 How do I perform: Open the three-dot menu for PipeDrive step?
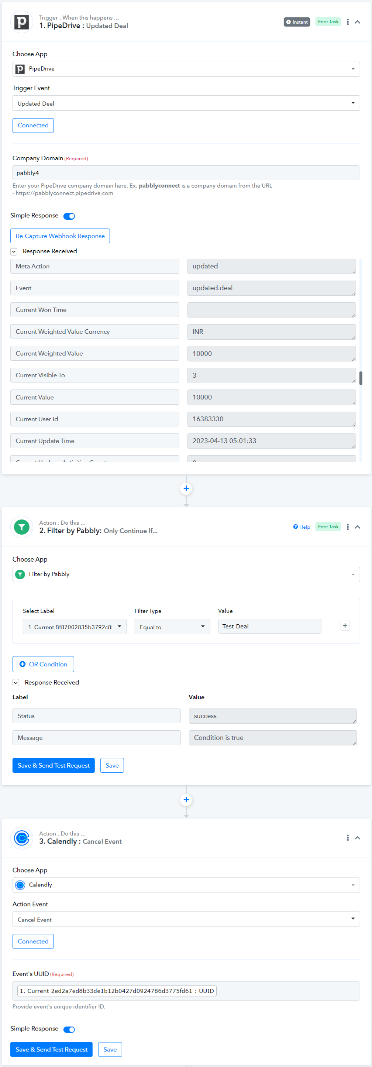point(348,22)
